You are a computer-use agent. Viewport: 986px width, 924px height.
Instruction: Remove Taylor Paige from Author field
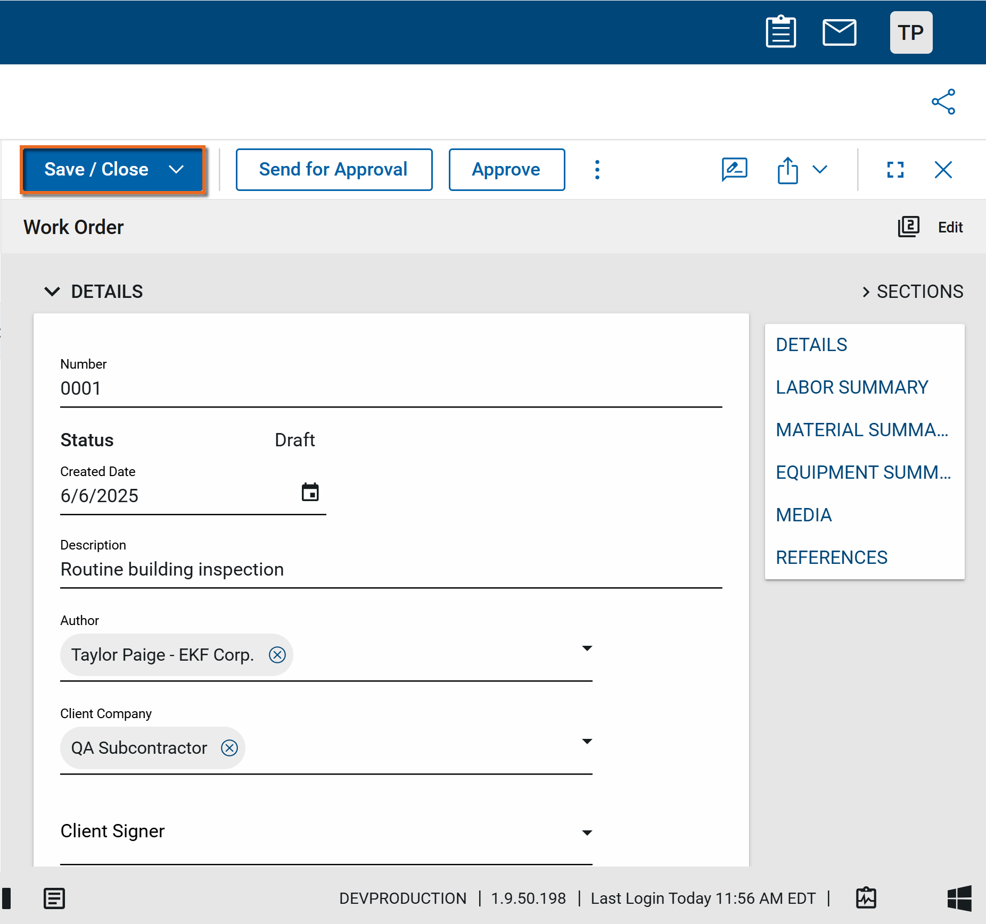(277, 654)
